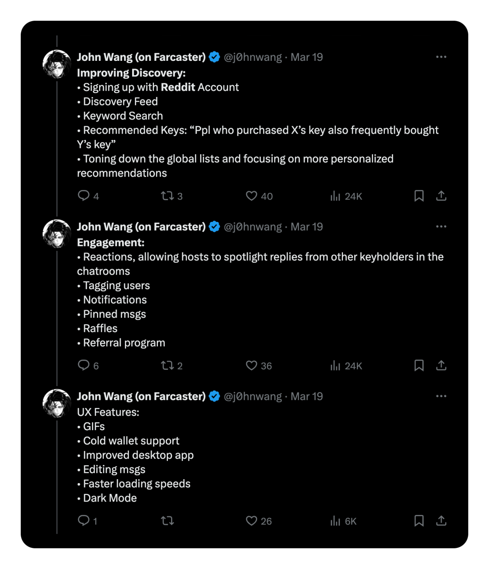Reply to the Improving Discovery tweet
489x569 pixels.
[x=84, y=196]
